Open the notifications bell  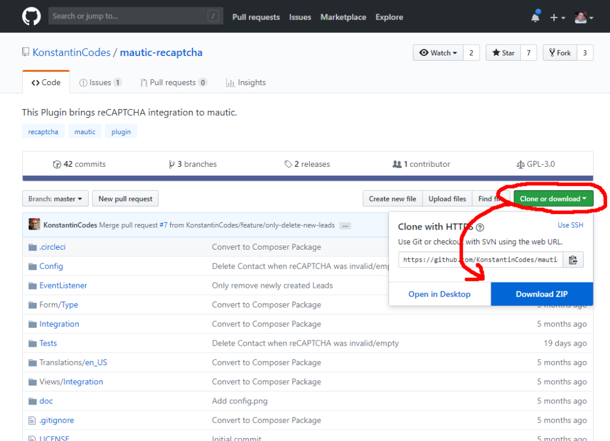(x=536, y=17)
